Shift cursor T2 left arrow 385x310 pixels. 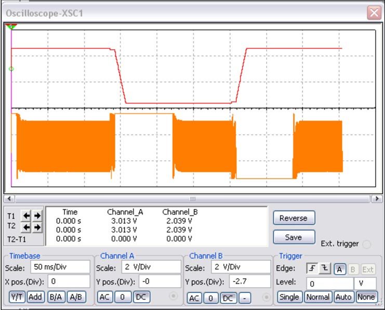click(x=25, y=227)
